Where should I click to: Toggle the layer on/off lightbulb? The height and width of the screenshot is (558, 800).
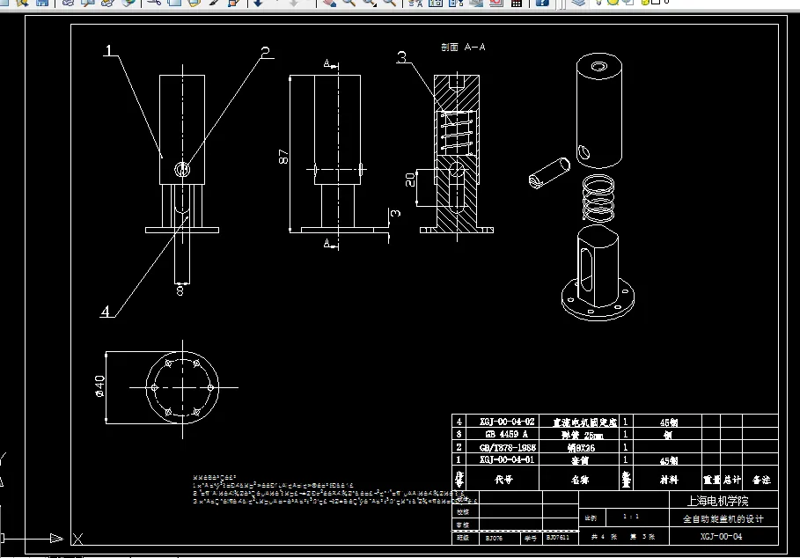pyautogui.click(x=599, y=2)
